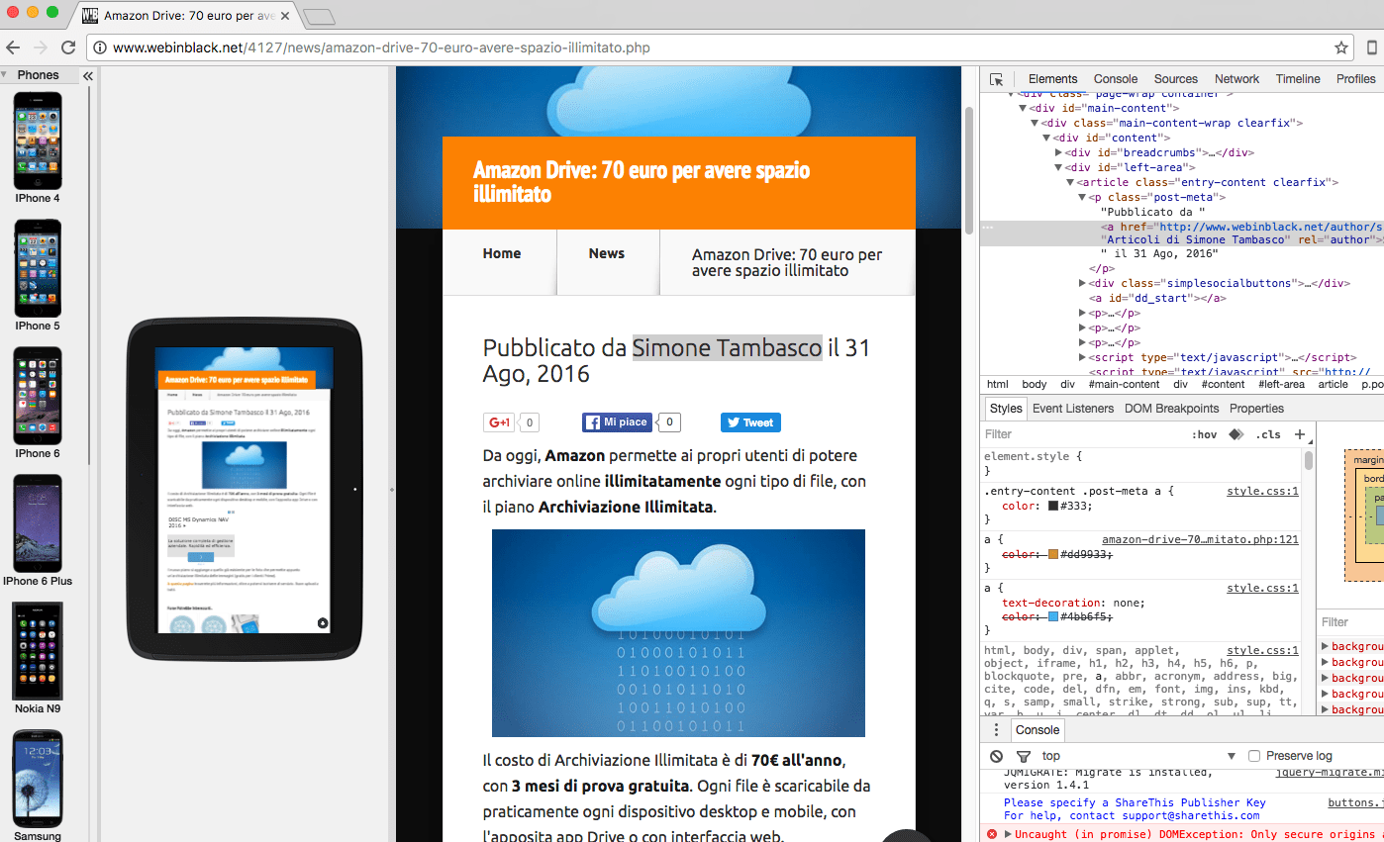Open the Sources panel tab

(x=1176, y=79)
